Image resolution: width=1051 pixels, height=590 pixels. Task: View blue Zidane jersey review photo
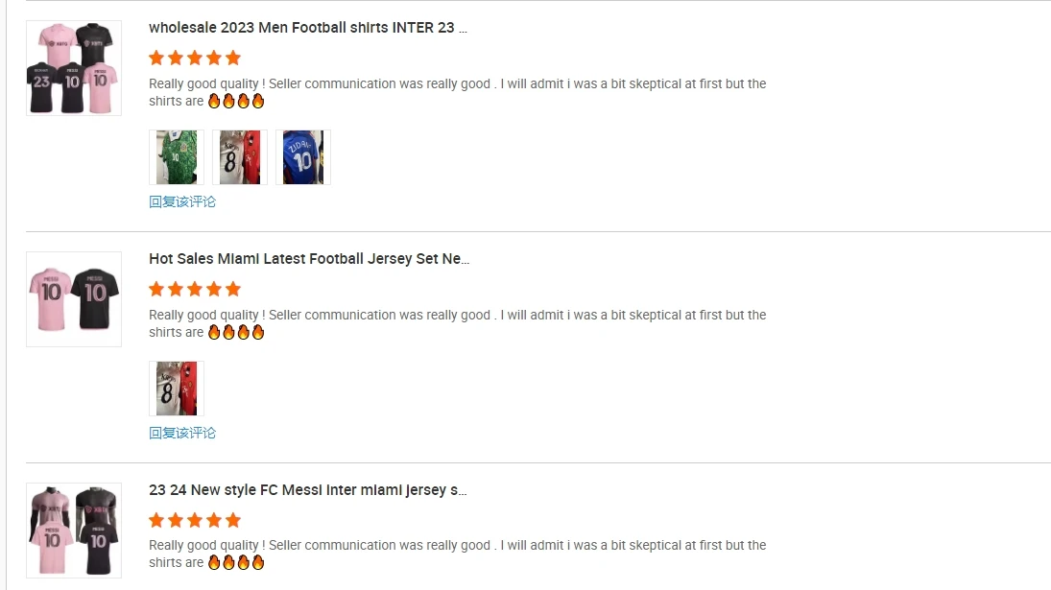tap(303, 157)
